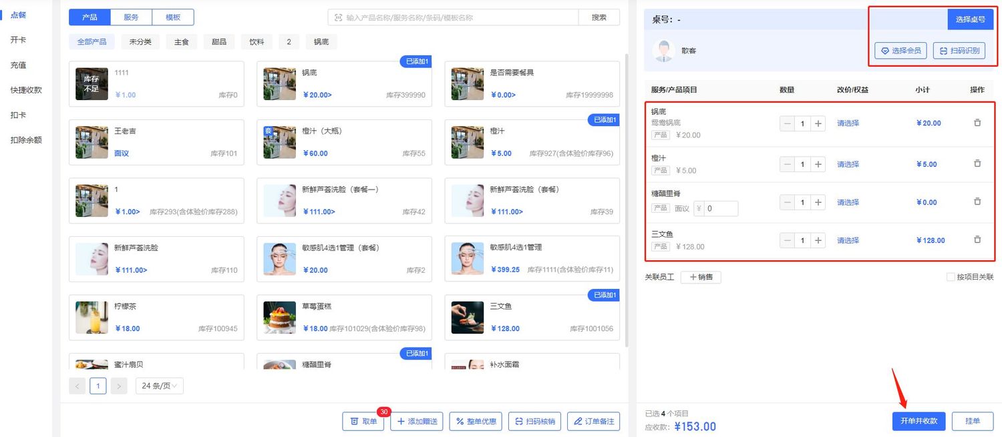Open the 24 条/页 page size dropdown
Viewport: 1002px width, 437px height.
pyautogui.click(x=160, y=386)
